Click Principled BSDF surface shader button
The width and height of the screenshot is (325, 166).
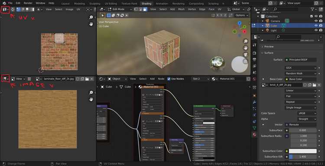pos(301,60)
